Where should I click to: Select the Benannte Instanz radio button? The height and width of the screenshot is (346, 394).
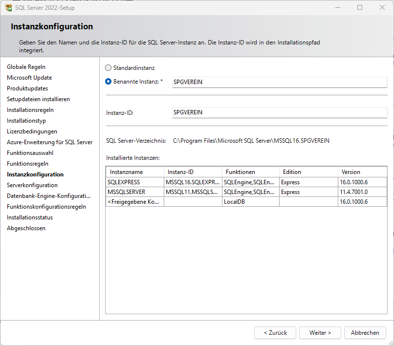click(x=109, y=82)
